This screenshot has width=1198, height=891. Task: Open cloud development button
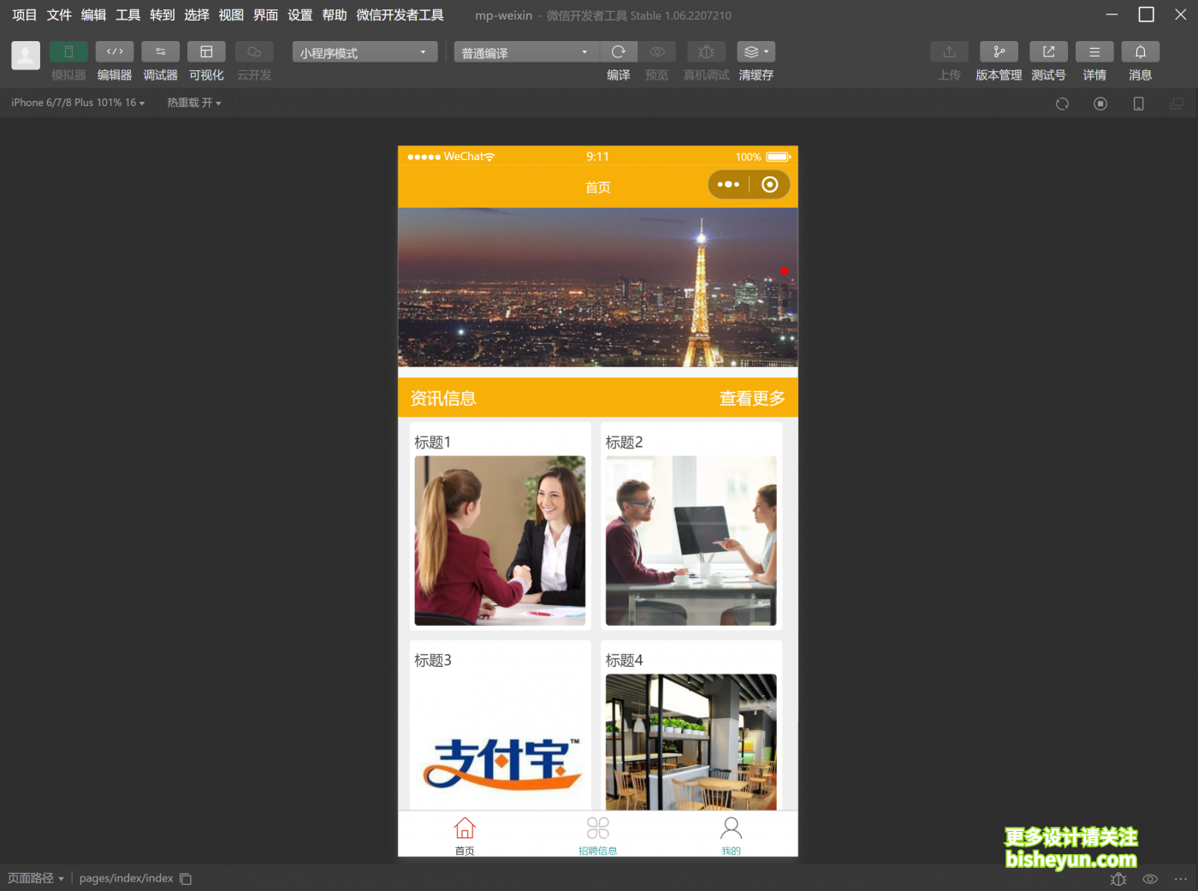254,51
